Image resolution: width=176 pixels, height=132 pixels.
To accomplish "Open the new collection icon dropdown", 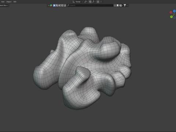I will click(x=121, y=5).
